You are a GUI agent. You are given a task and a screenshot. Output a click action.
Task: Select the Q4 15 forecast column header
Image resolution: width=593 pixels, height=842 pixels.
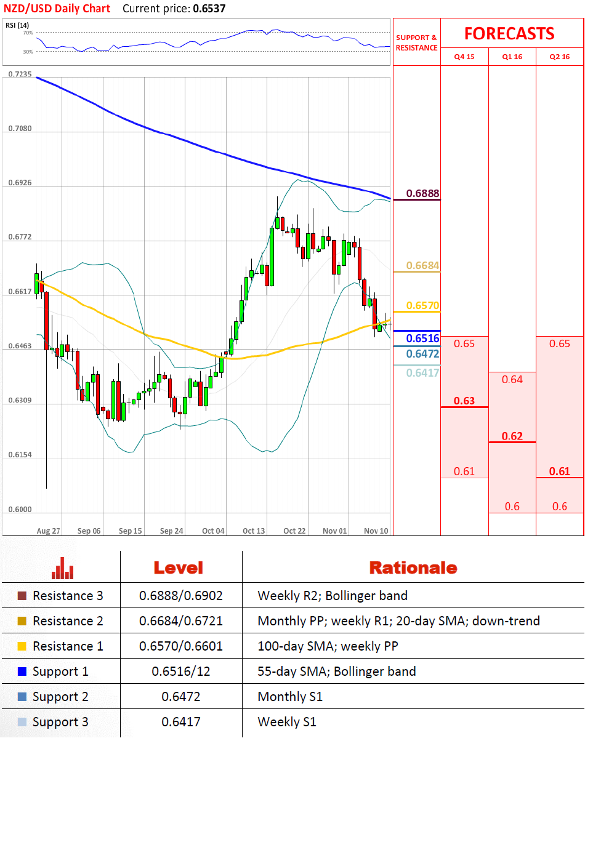pos(464,57)
